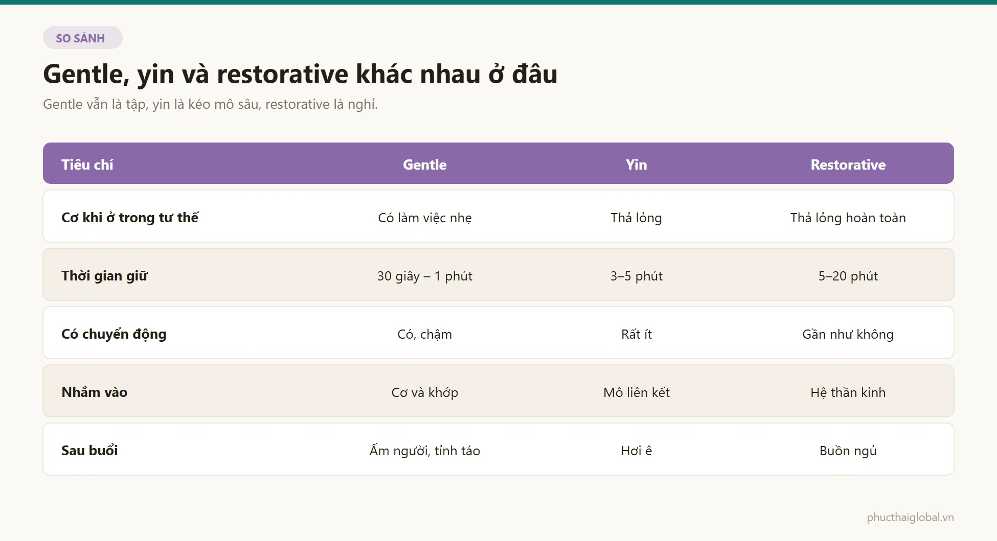Click the cell '30 giây – 1 phút'
This screenshot has width=997, height=541.
tap(424, 276)
